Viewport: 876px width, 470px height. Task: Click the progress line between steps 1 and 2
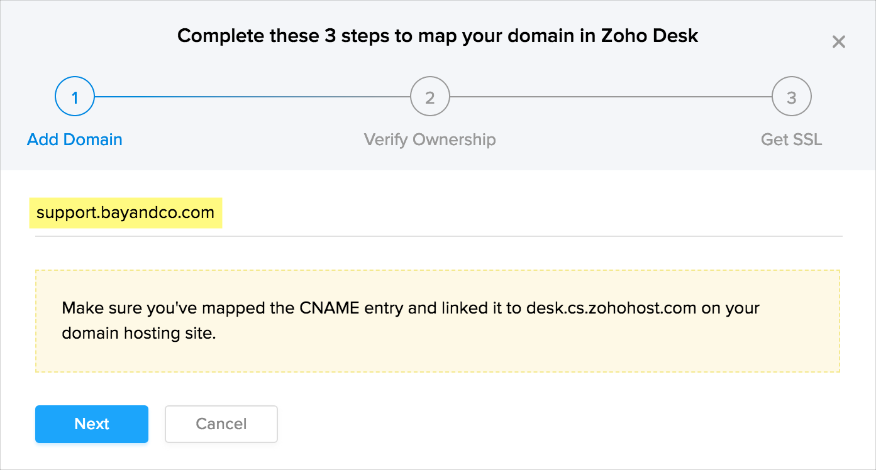(252, 97)
